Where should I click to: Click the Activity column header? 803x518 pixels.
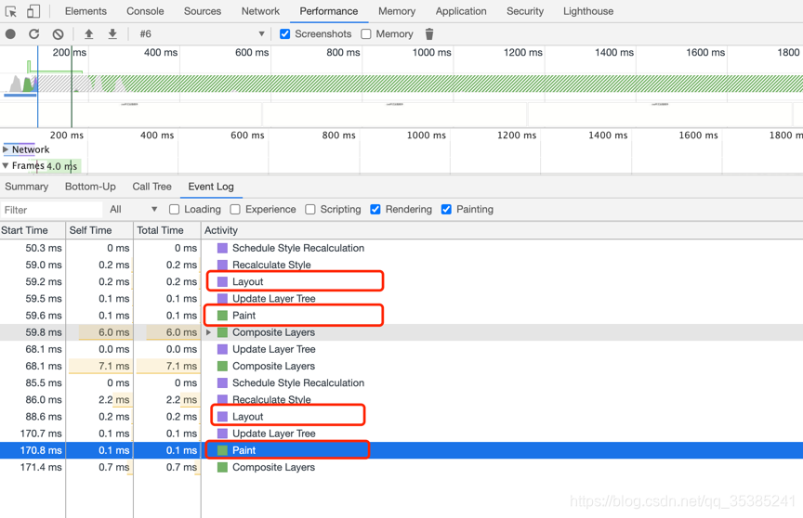tap(502, 230)
